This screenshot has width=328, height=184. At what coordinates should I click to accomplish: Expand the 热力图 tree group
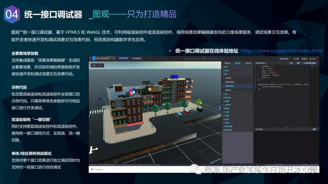[223, 112]
